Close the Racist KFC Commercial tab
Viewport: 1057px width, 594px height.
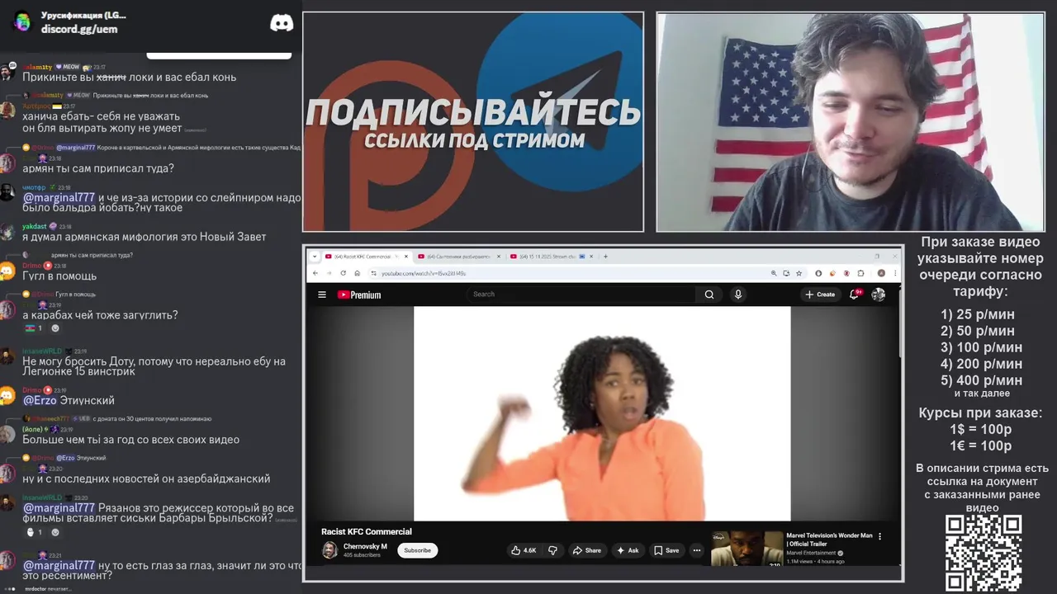pyautogui.click(x=406, y=257)
